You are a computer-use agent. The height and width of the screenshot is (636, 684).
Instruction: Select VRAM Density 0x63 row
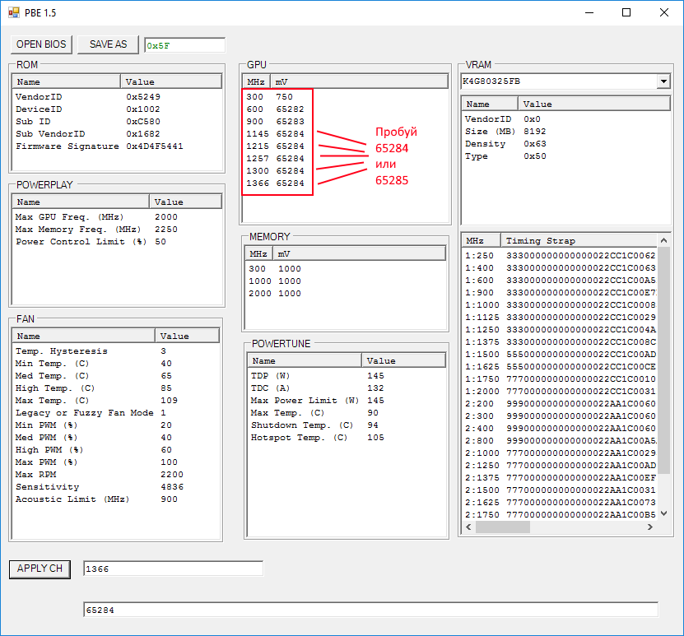[565, 144]
